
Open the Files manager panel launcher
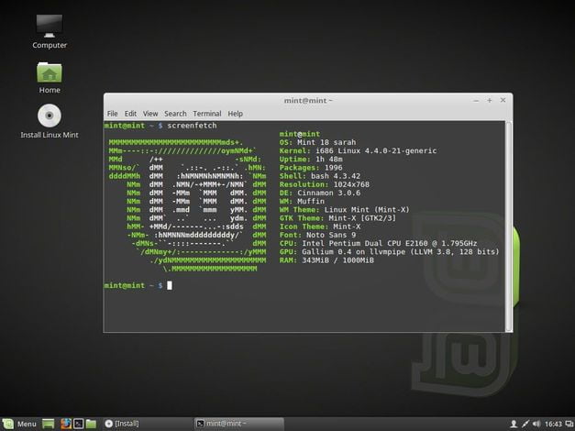91,424
